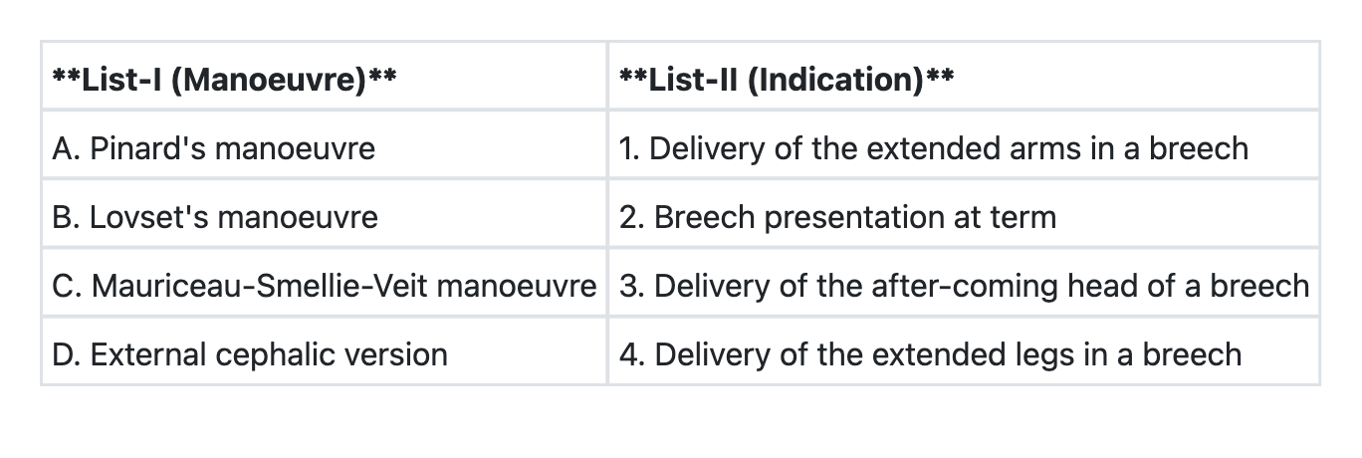Select the Pinard's manoeuvre cell
The width and height of the screenshot is (1362, 458).
[214, 148]
